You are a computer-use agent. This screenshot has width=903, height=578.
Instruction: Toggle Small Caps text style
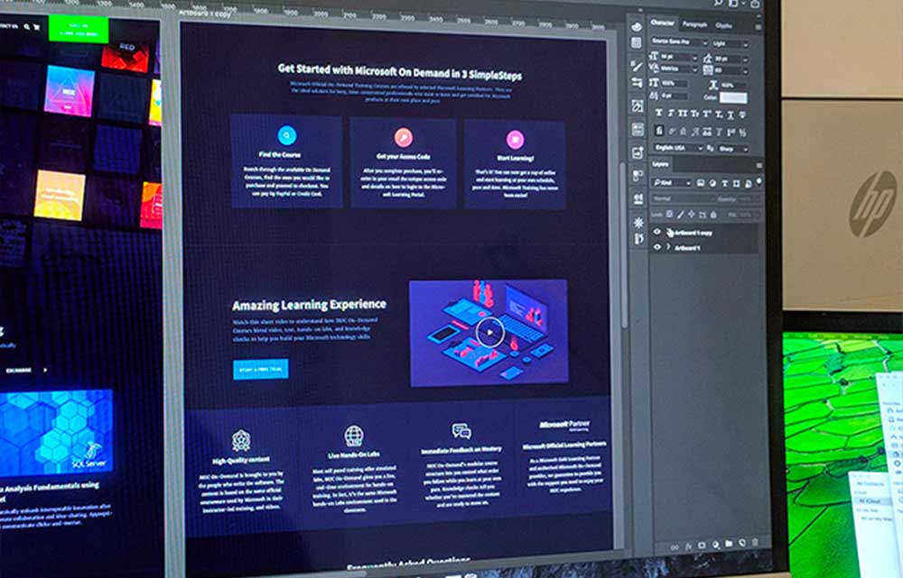pos(694,114)
